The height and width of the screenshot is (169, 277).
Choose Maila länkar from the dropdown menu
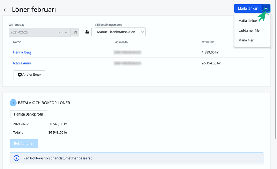248,21
